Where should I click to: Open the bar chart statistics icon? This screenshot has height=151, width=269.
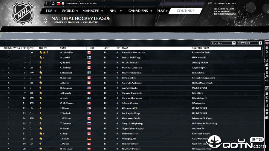(267, 106)
